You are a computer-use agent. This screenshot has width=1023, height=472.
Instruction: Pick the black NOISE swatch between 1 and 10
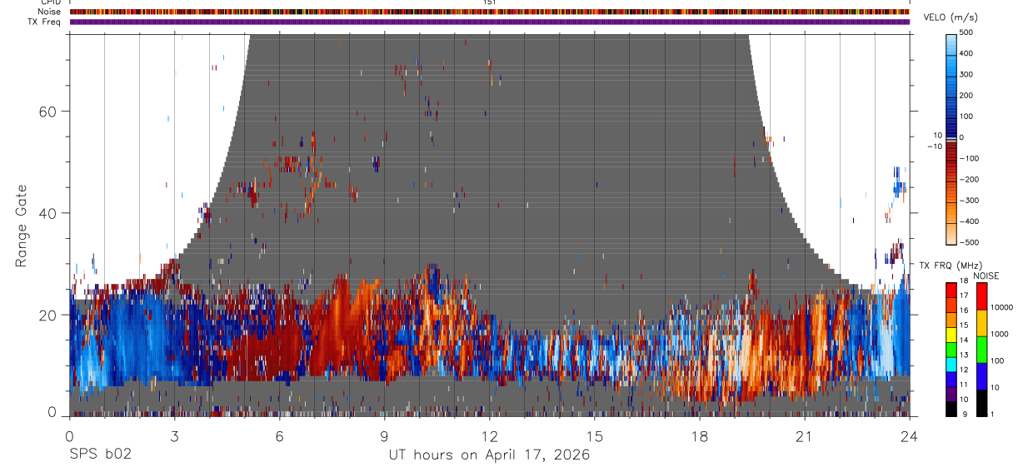click(x=981, y=402)
